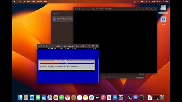The image size is (182, 102).
Task: Click power icon in back Kali_Linux-2022.4-Apple_Virt window
Action: (x=83, y=9)
